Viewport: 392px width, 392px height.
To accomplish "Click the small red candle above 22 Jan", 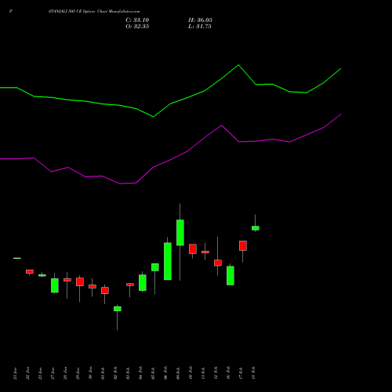I will [30, 271].
